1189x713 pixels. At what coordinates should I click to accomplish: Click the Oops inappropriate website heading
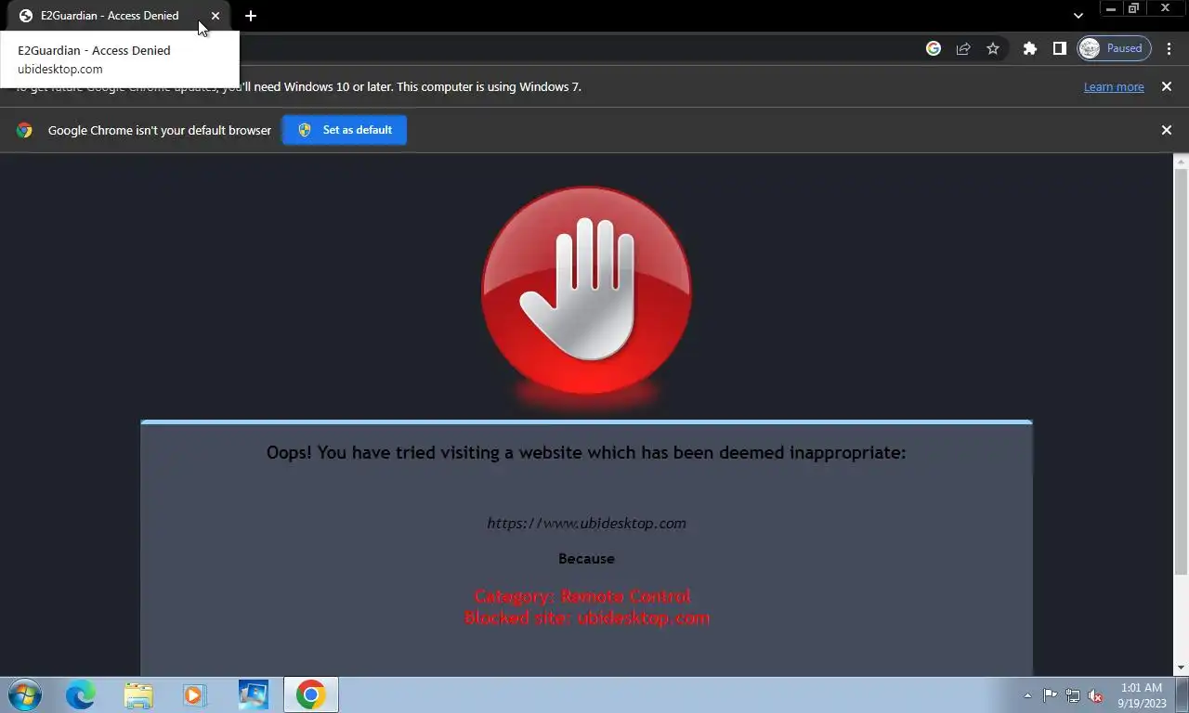586,453
